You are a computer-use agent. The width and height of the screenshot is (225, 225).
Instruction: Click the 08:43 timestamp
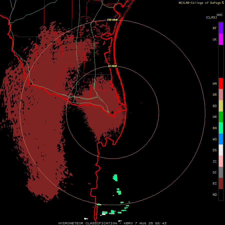point(161,223)
